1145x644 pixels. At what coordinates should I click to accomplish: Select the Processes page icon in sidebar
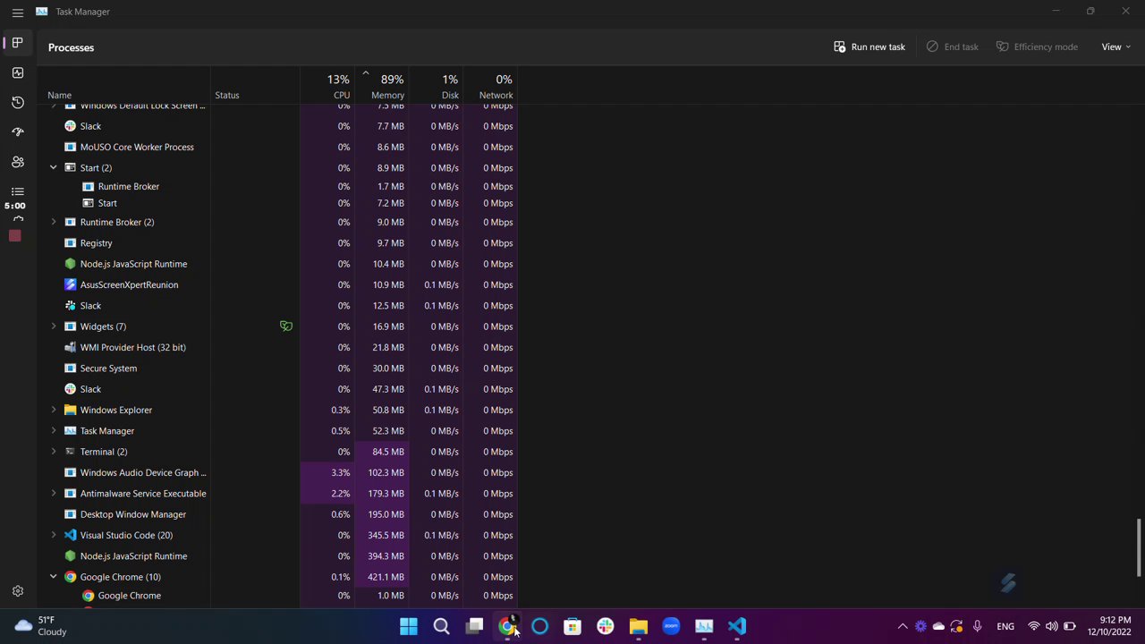17,43
